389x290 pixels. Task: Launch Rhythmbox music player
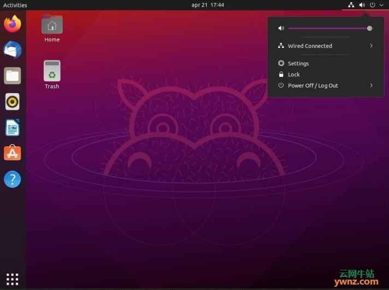[x=13, y=102]
